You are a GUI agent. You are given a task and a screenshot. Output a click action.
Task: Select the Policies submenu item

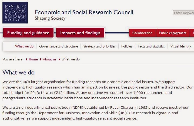coord(127,46)
